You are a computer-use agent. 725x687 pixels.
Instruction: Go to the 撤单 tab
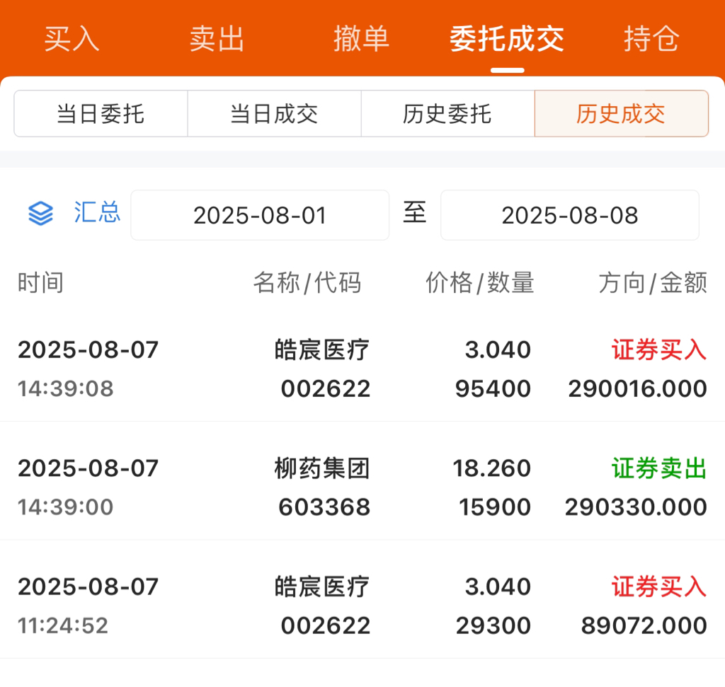[x=361, y=38]
